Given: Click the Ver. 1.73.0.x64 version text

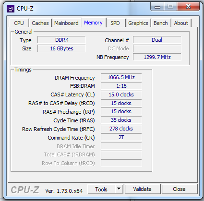Looking at the screenshot, I should (64, 191).
